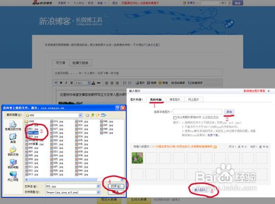The height and width of the screenshot is (204, 275).
Task: Click undo icon in blog editor toolbar
Action: click(56, 83)
